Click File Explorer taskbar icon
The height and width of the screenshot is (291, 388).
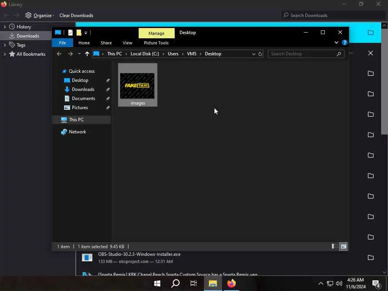tap(213, 283)
